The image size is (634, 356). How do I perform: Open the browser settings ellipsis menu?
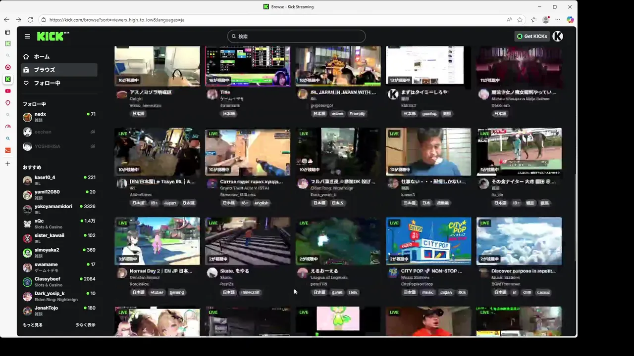click(558, 20)
